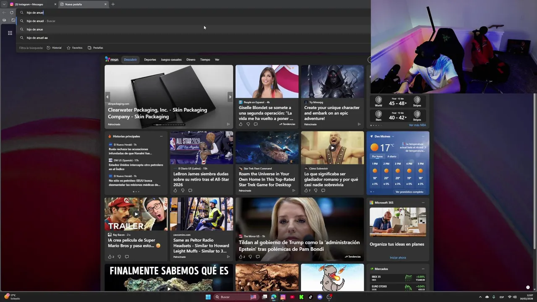Open the Tiempo section
Viewport: 537px width, 302px height.
tap(205, 60)
